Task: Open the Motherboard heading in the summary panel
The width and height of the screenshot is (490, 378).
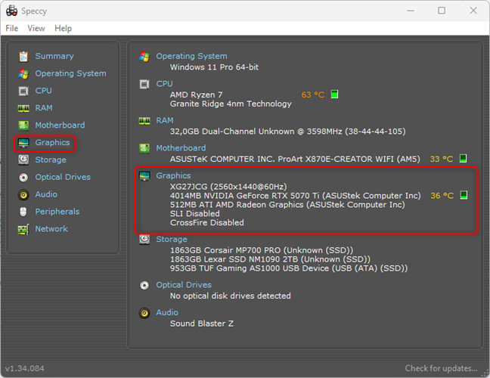Action: tap(181, 147)
